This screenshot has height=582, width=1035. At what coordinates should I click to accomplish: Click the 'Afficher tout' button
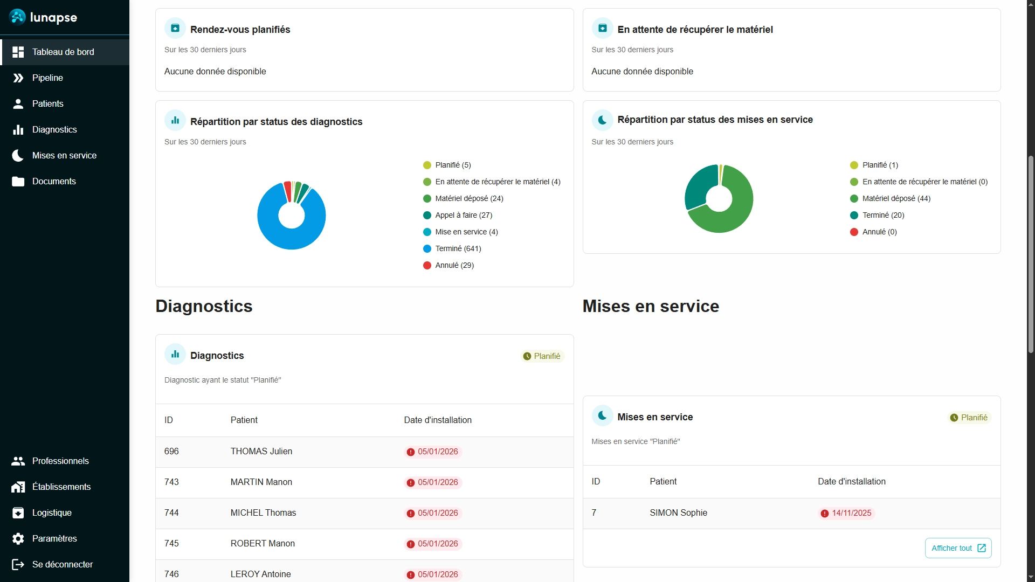click(x=957, y=548)
